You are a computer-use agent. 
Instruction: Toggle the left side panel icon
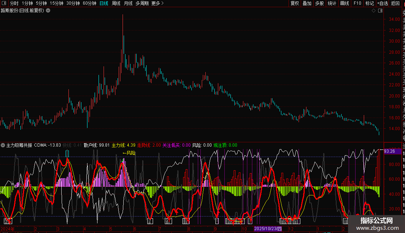pyautogui.click(x=4, y=3)
